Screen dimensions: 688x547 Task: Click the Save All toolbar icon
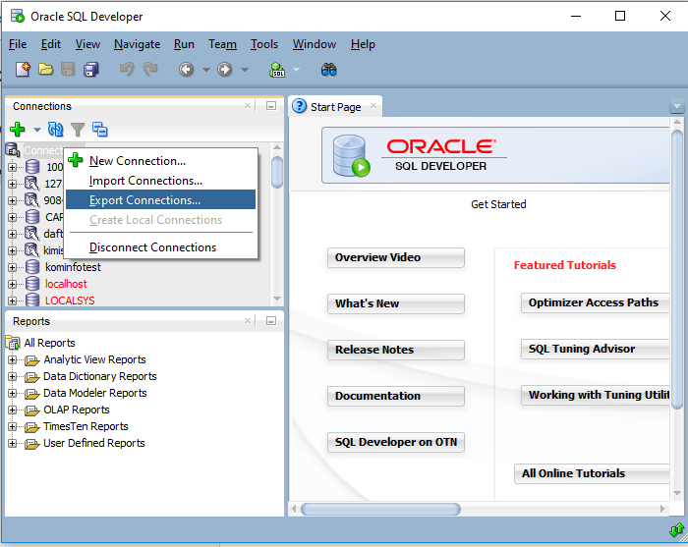coord(91,70)
